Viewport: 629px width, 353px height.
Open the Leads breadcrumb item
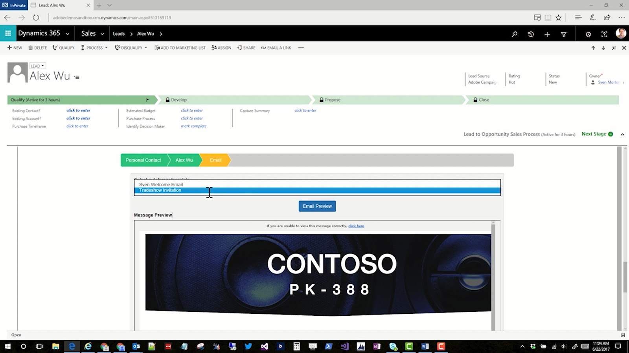[x=119, y=34]
